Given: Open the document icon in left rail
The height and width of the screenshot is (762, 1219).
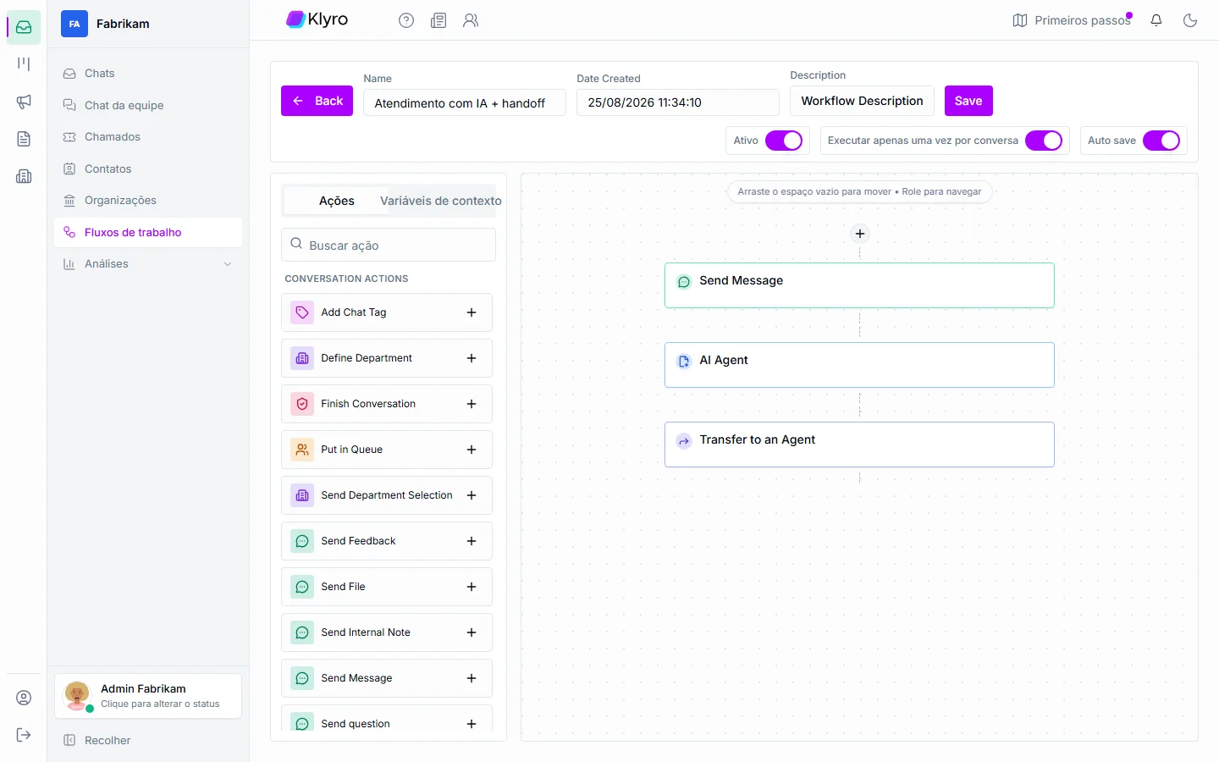Looking at the screenshot, I should click(x=24, y=139).
